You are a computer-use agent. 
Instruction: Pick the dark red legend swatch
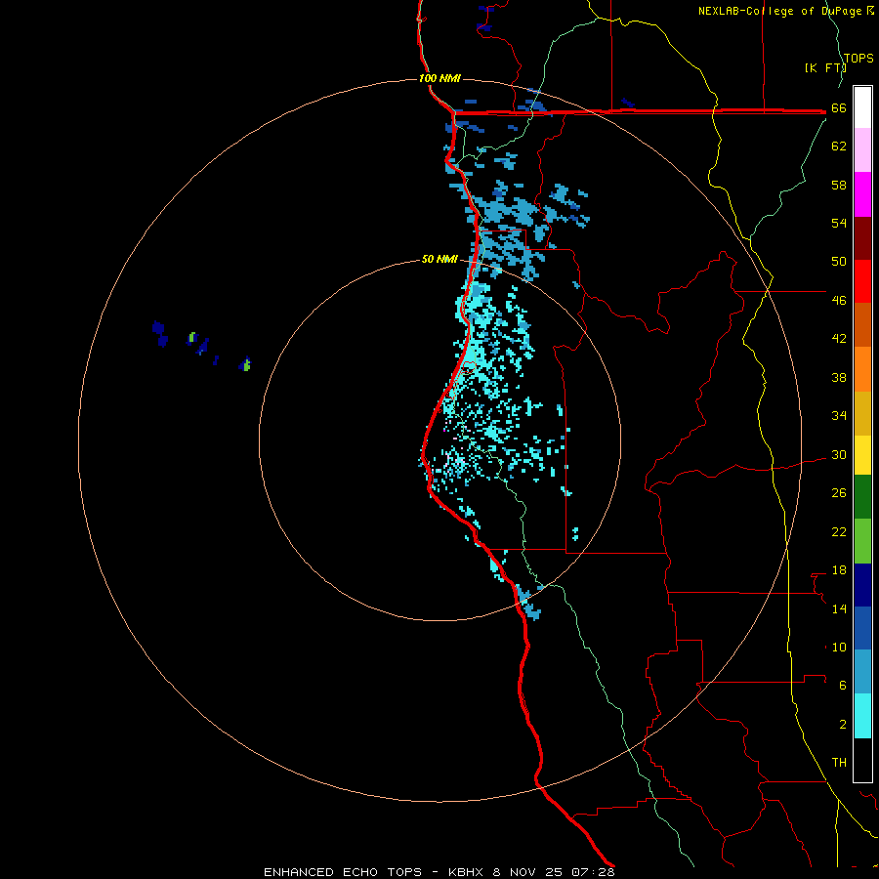coord(862,237)
